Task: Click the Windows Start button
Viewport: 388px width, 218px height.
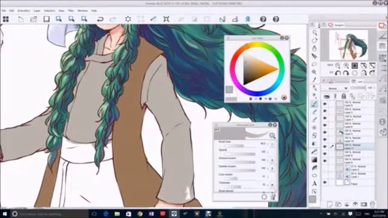Action: (5, 214)
